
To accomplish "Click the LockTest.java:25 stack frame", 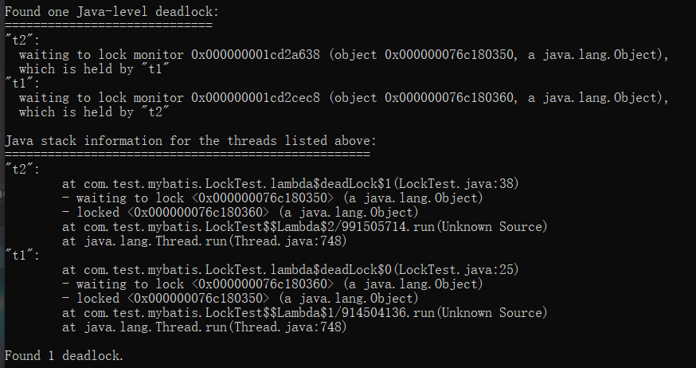I will (290, 270).
